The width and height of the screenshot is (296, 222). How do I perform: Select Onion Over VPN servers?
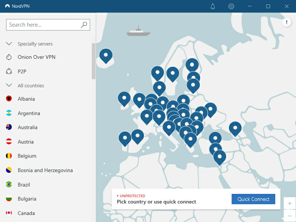coord(36,57)
